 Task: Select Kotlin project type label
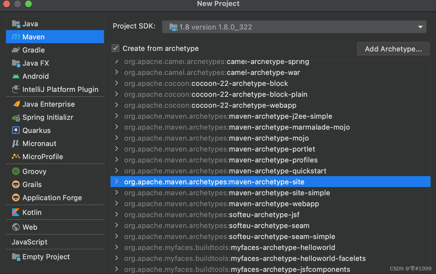pyautogui.click(x=32, y=212)
